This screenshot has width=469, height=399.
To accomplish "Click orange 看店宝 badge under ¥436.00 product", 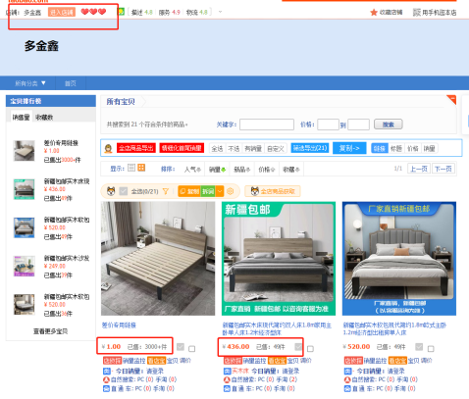I will pyautogui.click(x=278, y=361).
